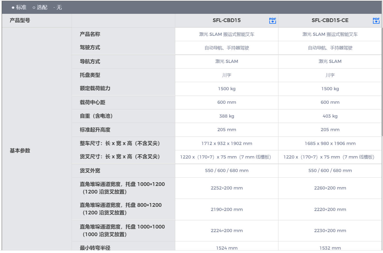Click the 1712 x 932 x 1902 mm dimension
The width and height of the screenshot is (383, 253).
pyautogui.click(x=227, y=143)
